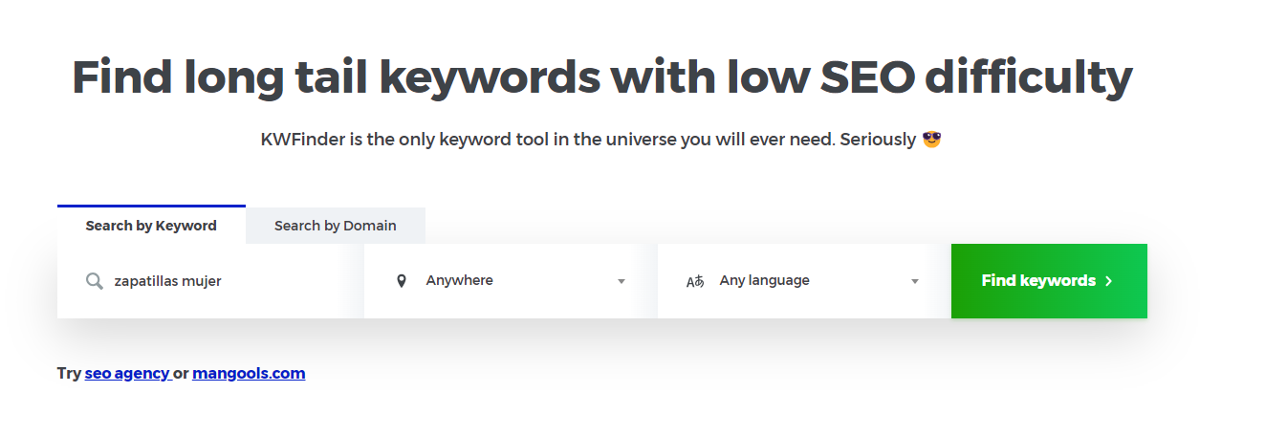Switch to the Search by Domain tab
The image size is (1265, 436).
click(336, 226)
